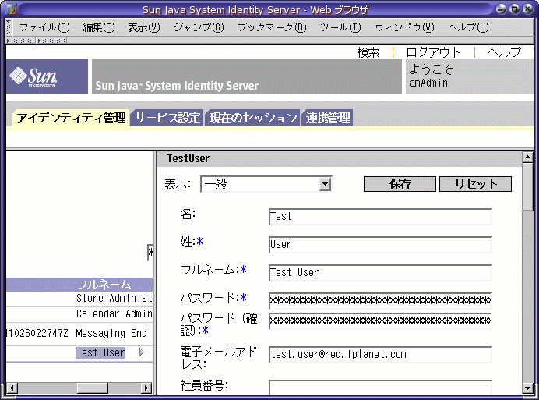Switch to the サービス設定 tab
The image size is (539, 400).
(x=167, y=118)
